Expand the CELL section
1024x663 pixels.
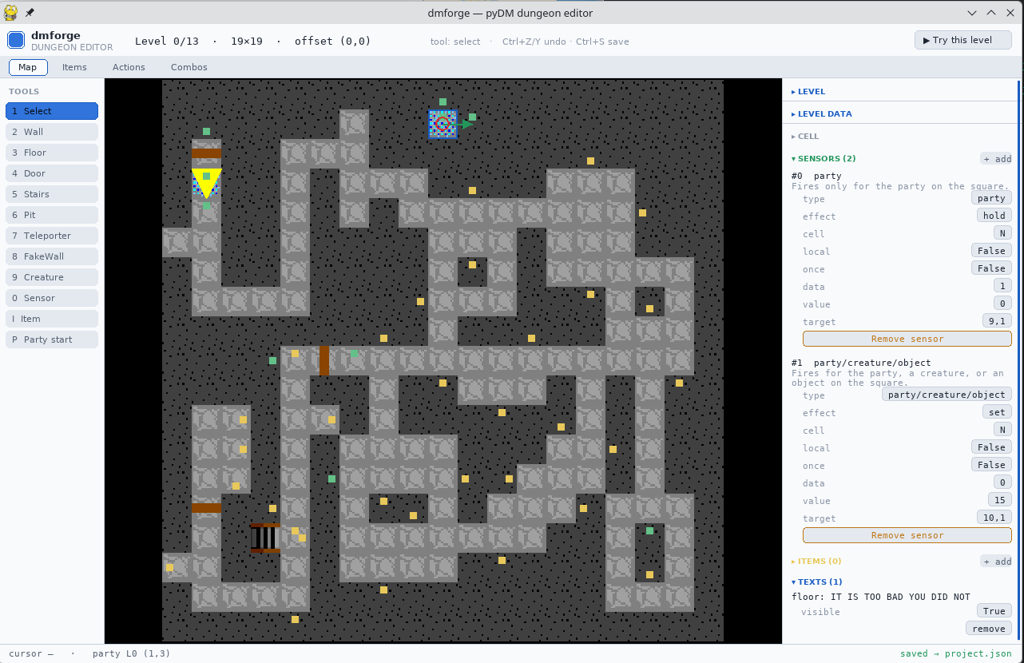[x=805, y=137]
